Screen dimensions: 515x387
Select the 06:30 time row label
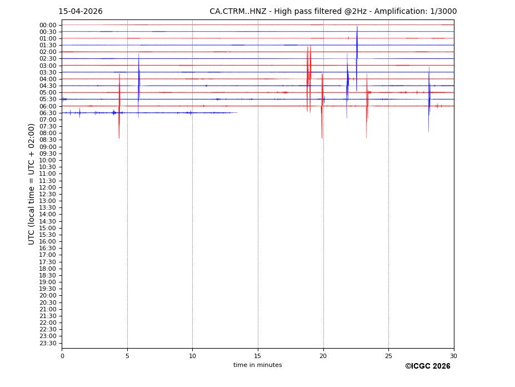coord(48,113)
